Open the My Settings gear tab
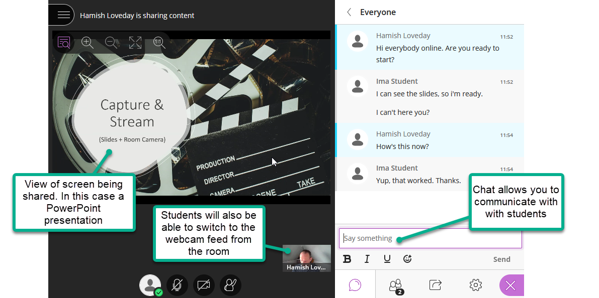 pos(476,284)
